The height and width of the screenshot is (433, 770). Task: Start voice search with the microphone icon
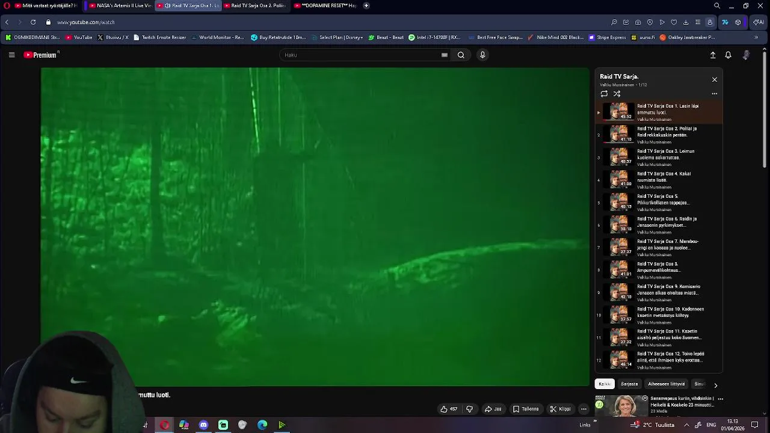coord(482,55)
